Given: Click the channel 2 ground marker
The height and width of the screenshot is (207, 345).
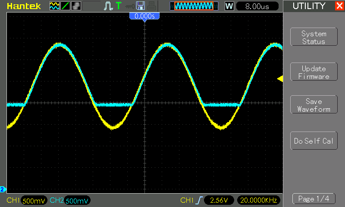Looking at the screenshot, I should 3,189.
